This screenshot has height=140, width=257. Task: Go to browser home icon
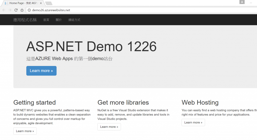[x=22, y=10]
